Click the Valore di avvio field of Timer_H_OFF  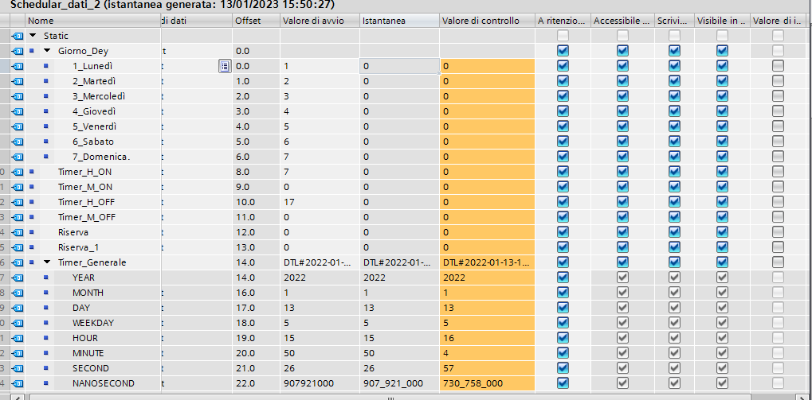319,202
